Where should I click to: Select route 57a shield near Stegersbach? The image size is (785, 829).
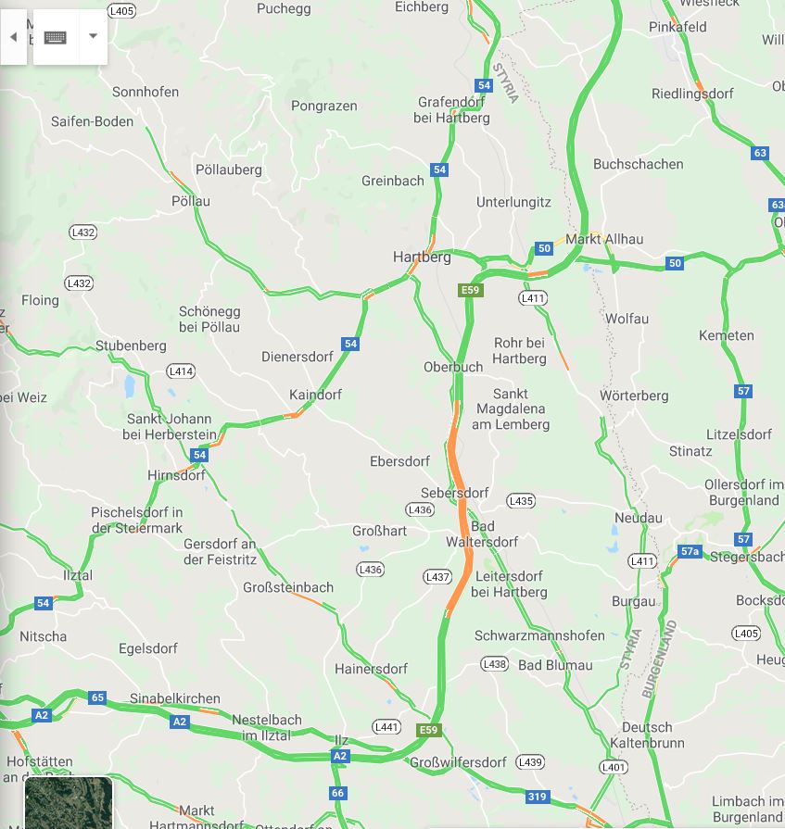pos(690,551)
